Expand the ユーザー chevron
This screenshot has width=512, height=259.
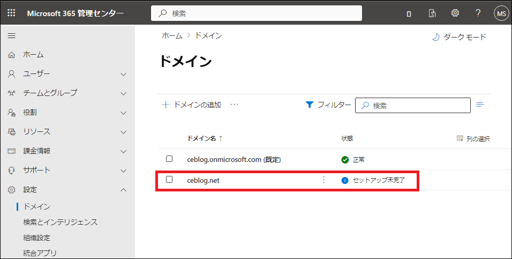click(x=123, y=74)
